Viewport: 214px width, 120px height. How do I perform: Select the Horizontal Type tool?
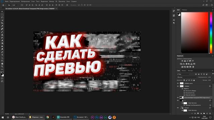click(x=2, y=55)
